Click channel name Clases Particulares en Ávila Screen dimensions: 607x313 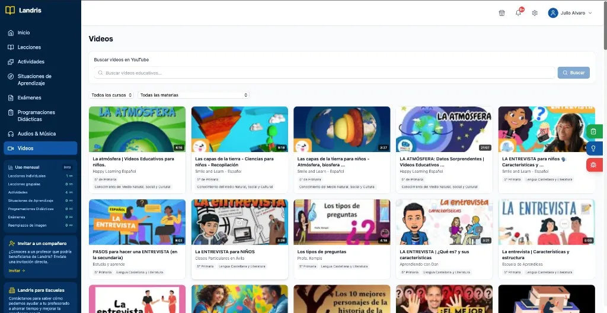point(220,258)
